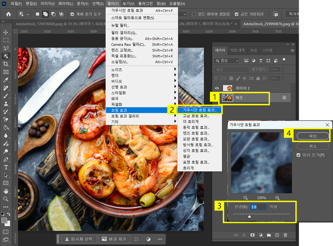Select the Rectangle shape tool
333x246 pixels.
point(6,183)
